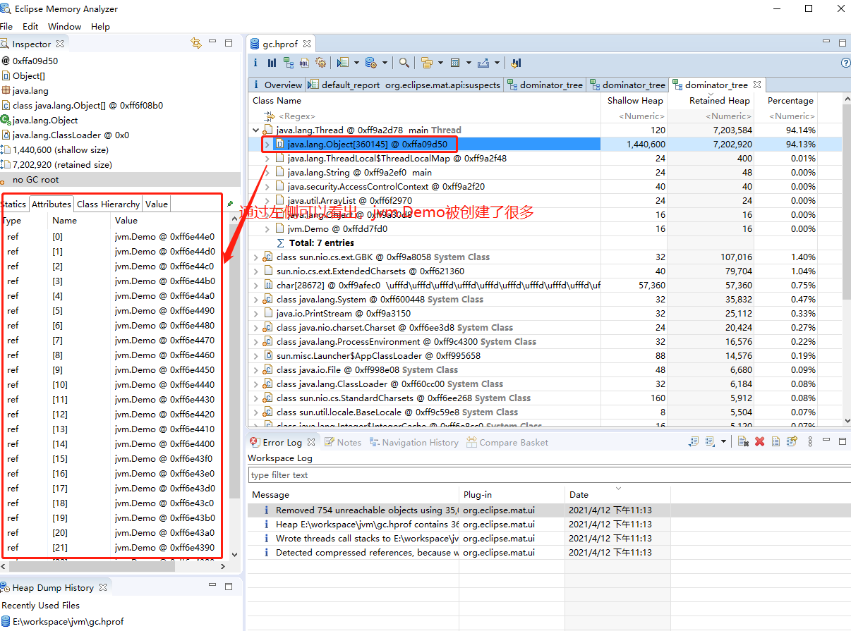Open E:\workspace\jvm\gc.hprof from Heap Dump History
Image resolution: width=851 pixels, height=631 pixels.
click(63, 621)
